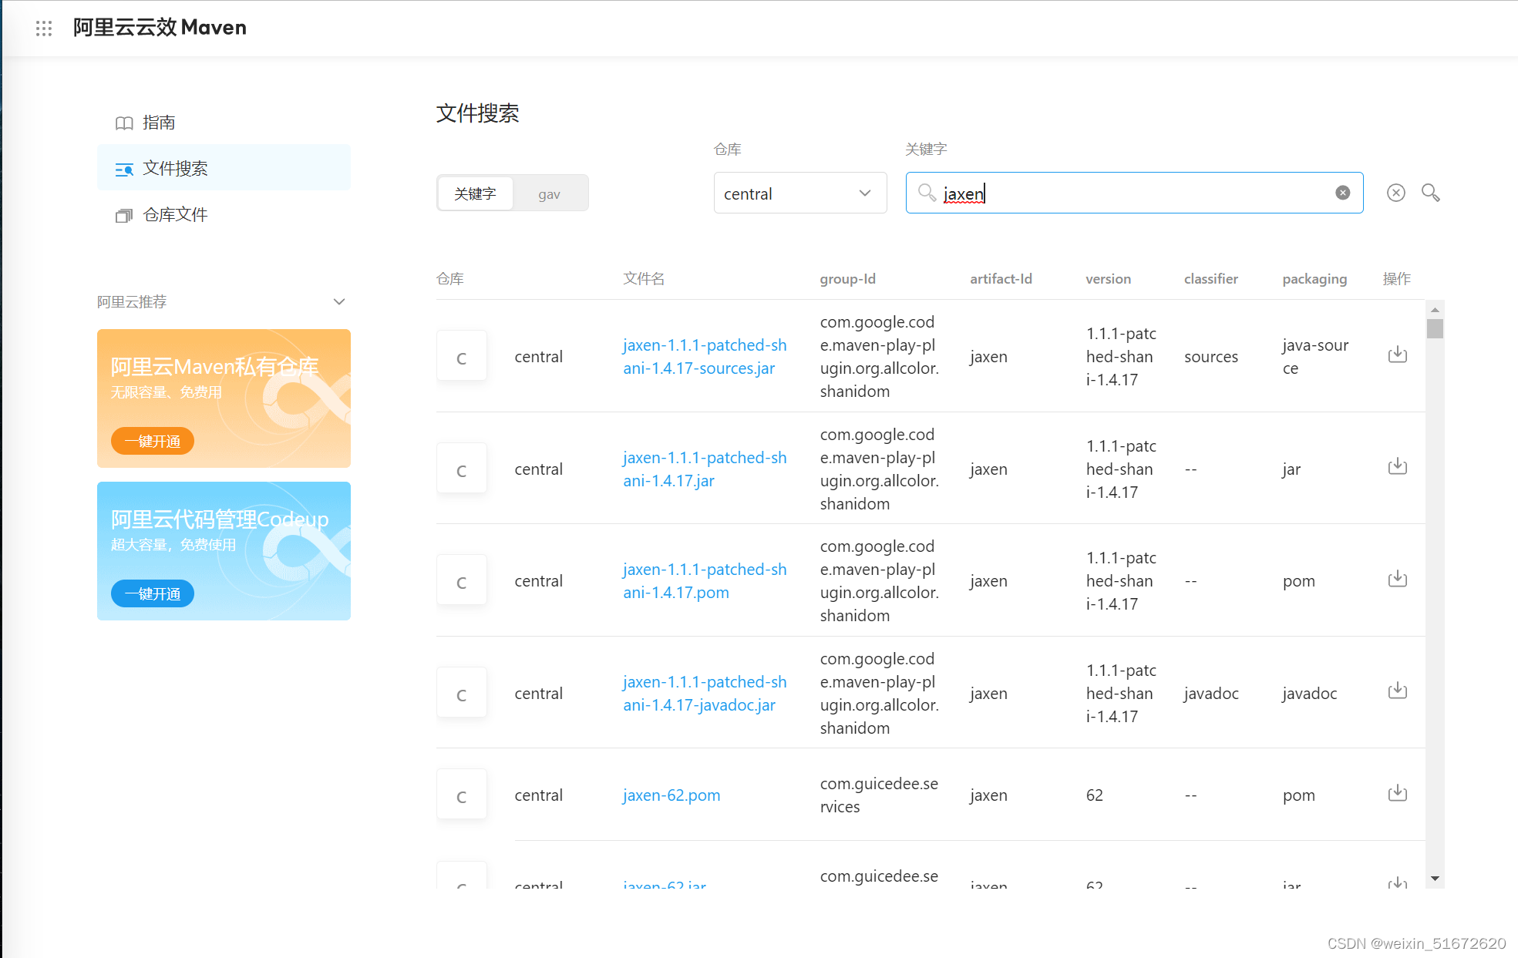Image resolution: width=1518 pixels, height=958 pixels.
Task: Click the group-Id column header
Action: click(848, 279)
